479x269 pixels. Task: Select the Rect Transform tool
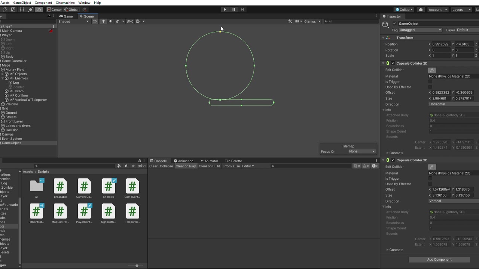pyautogui.click(x=22, y=9)
